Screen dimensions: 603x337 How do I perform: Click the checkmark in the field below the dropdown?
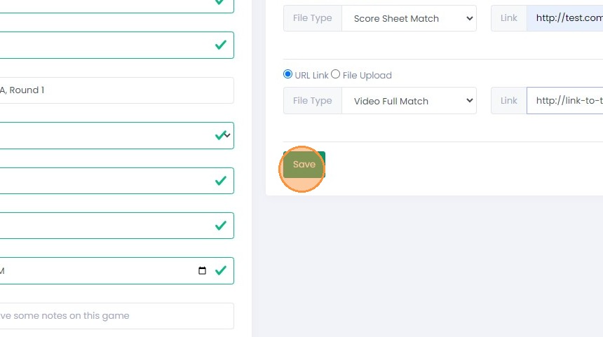click(x=221, y=181)
